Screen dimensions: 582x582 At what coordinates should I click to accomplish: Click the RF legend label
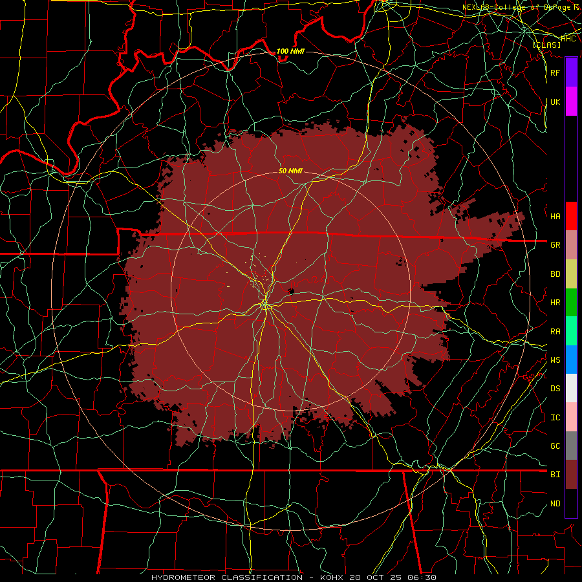pos(555,72)
